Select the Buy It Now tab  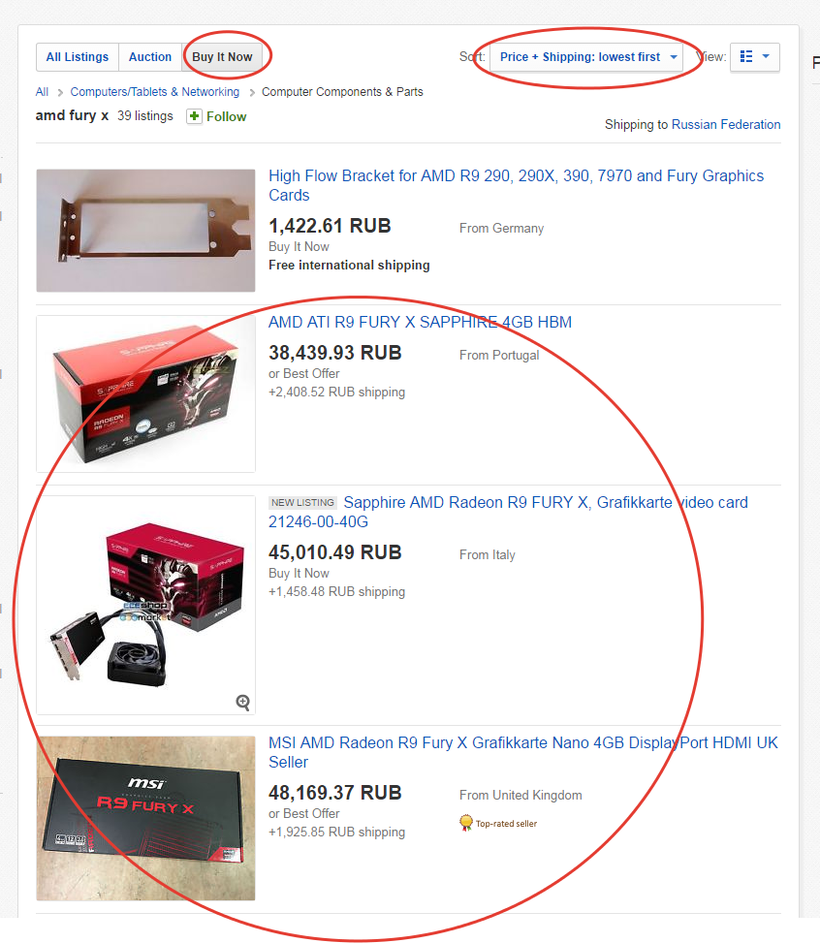click(222, 57)
